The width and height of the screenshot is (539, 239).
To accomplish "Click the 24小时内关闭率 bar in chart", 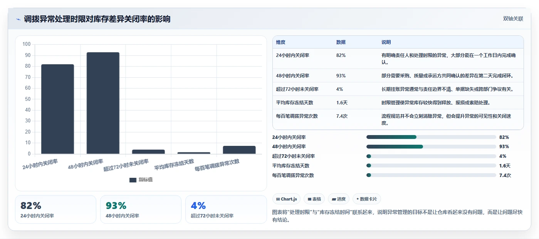I will point(57,109).
